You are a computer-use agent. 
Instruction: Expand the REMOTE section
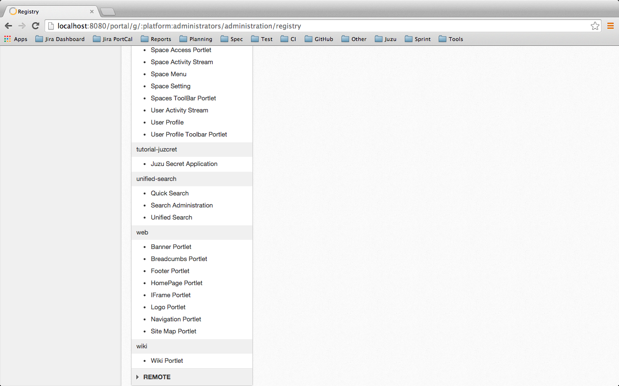pos(192,377)
